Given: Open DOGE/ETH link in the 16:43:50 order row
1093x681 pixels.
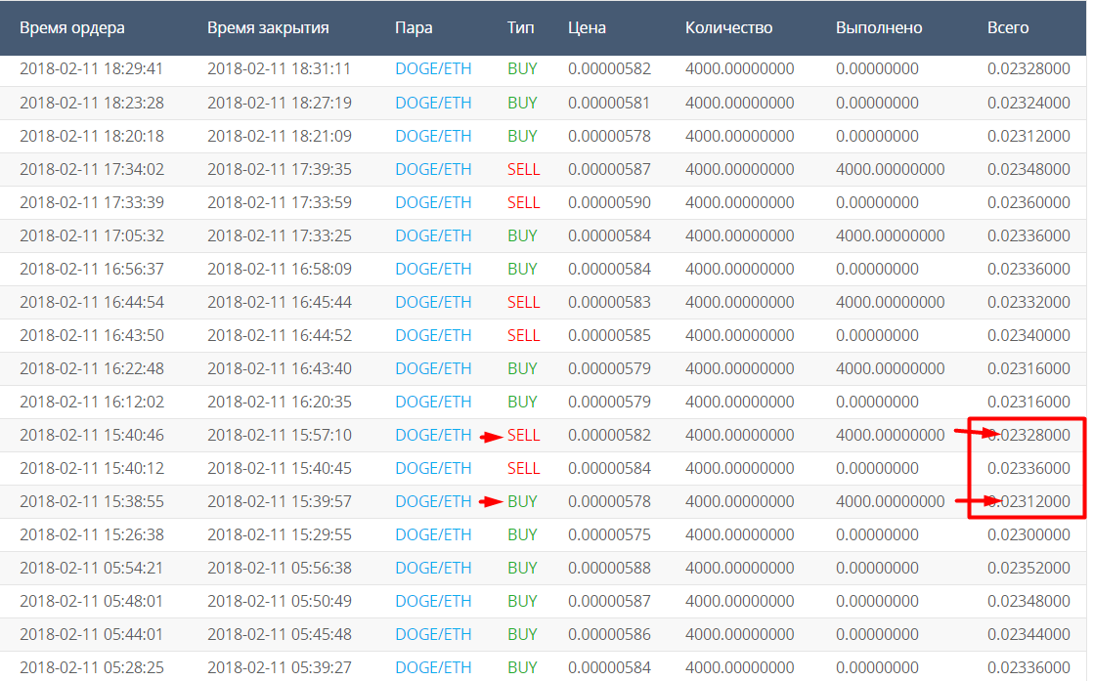Looking at the screenshot, I should [x=433, y=336].
